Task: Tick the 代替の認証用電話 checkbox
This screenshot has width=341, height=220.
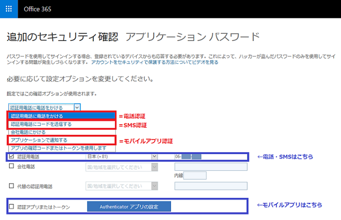Action: point(12,186)
